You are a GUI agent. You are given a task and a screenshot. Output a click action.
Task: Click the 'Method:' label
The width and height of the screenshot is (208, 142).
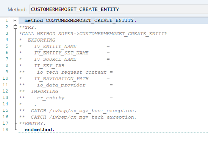[x=17, y=9]
